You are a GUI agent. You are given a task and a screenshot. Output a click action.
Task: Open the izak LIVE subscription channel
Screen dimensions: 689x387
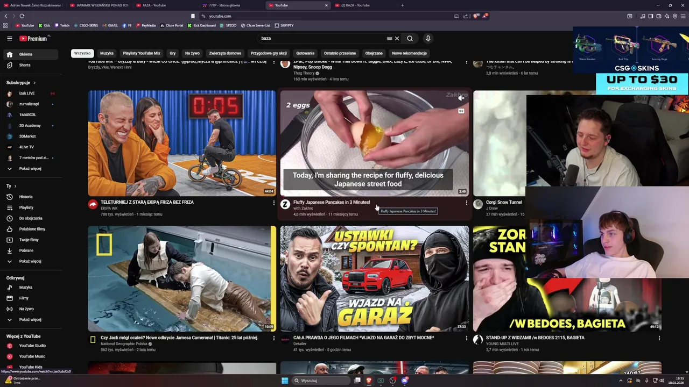tap(30, 94)
